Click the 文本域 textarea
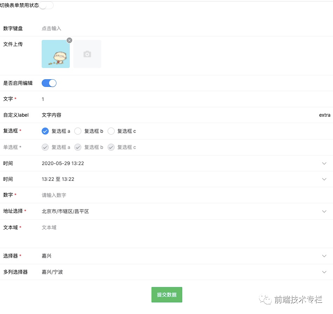This screenshot has height=314, width=333. (186, 233)
